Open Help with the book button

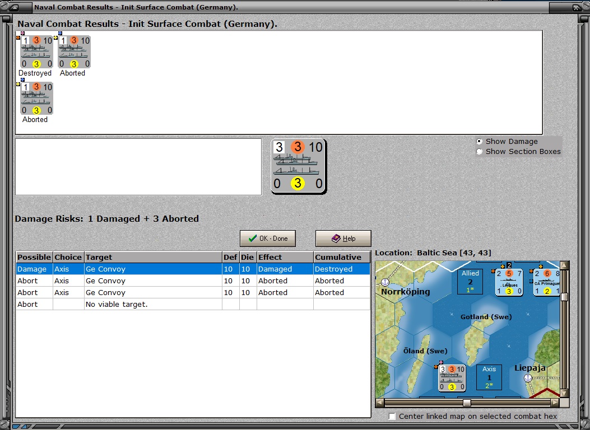(343, 239)
